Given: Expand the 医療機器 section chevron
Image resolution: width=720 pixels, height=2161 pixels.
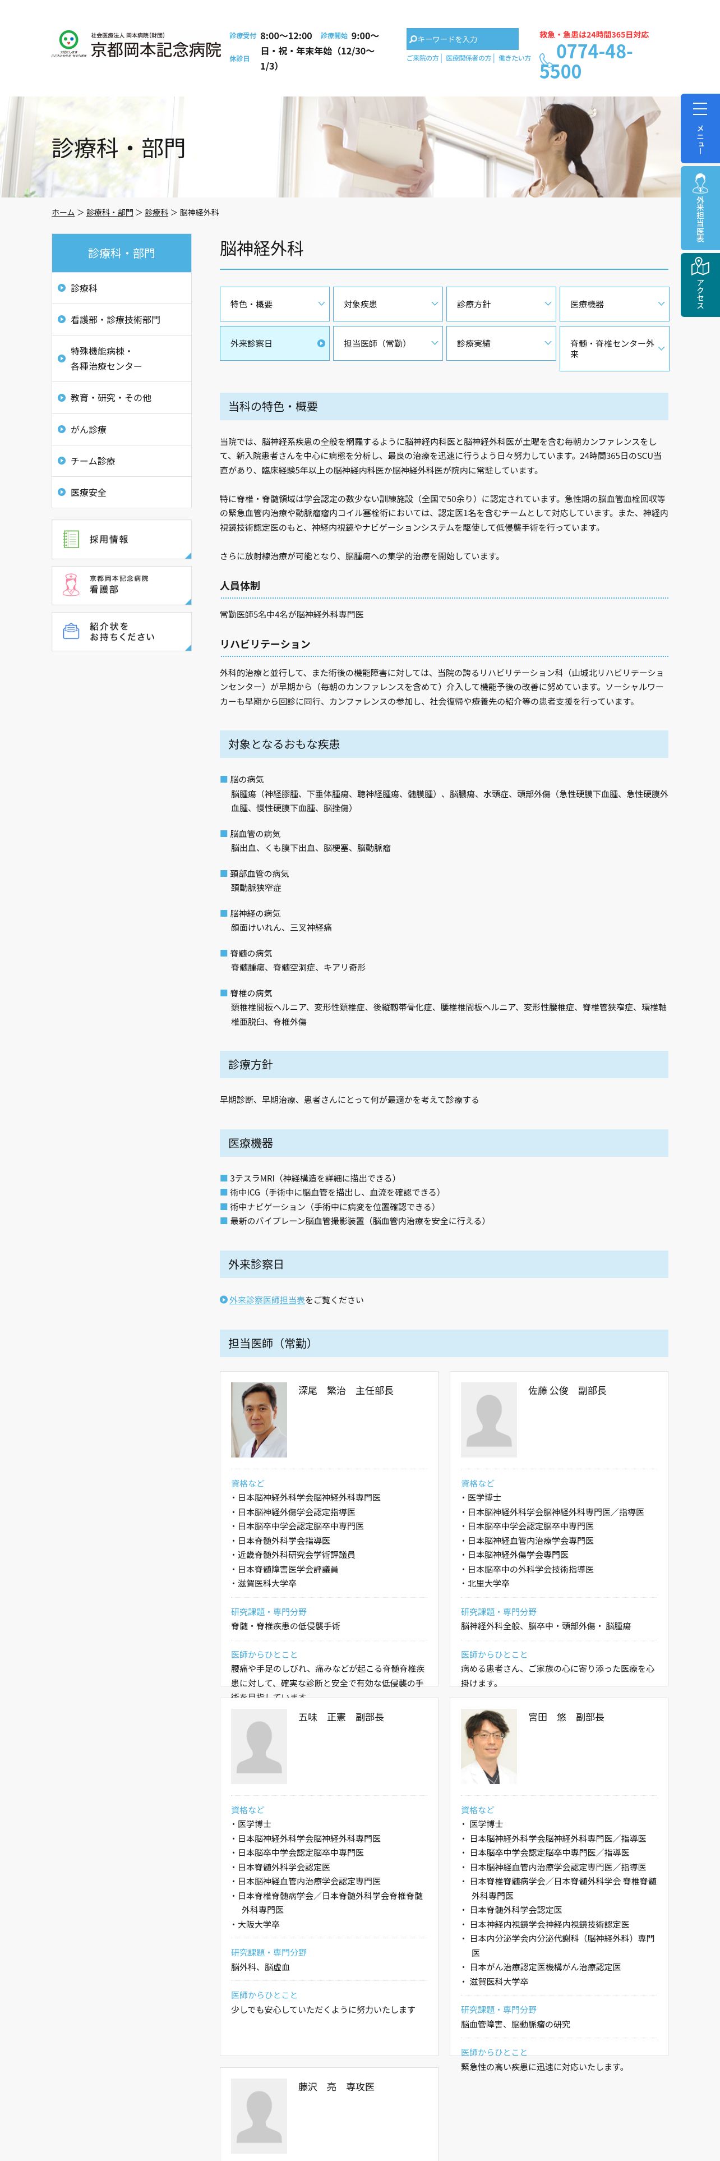Looking at the screenshot, I should 661,304.
